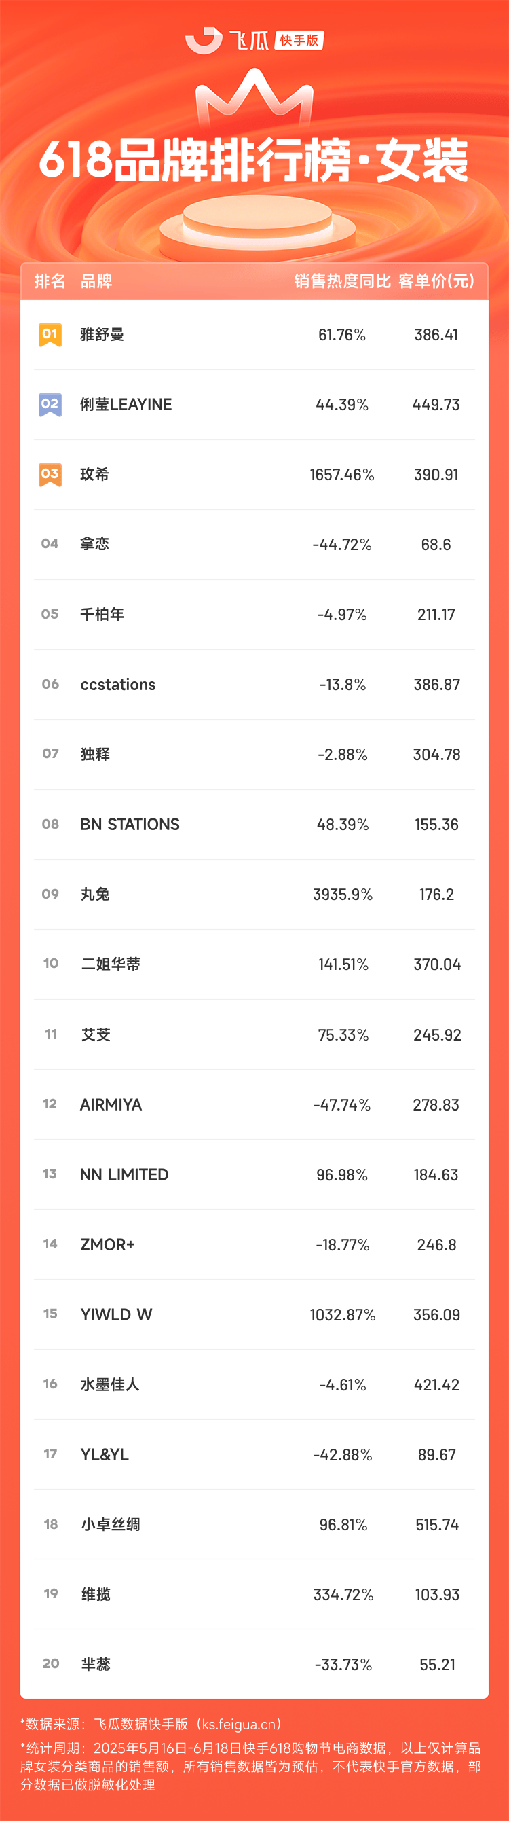This screenshot has width=509, height=1821.
Task: Click the orange 03 rank badge
Action: tap(50, 474)
